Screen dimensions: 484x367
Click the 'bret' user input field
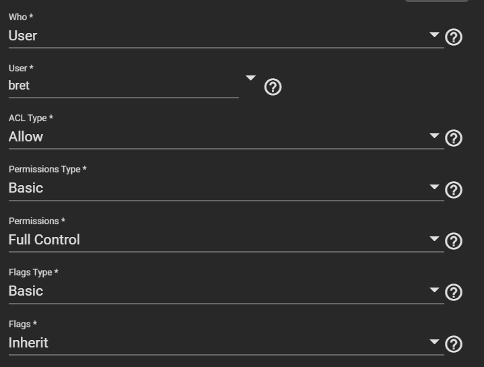[121, 86]
